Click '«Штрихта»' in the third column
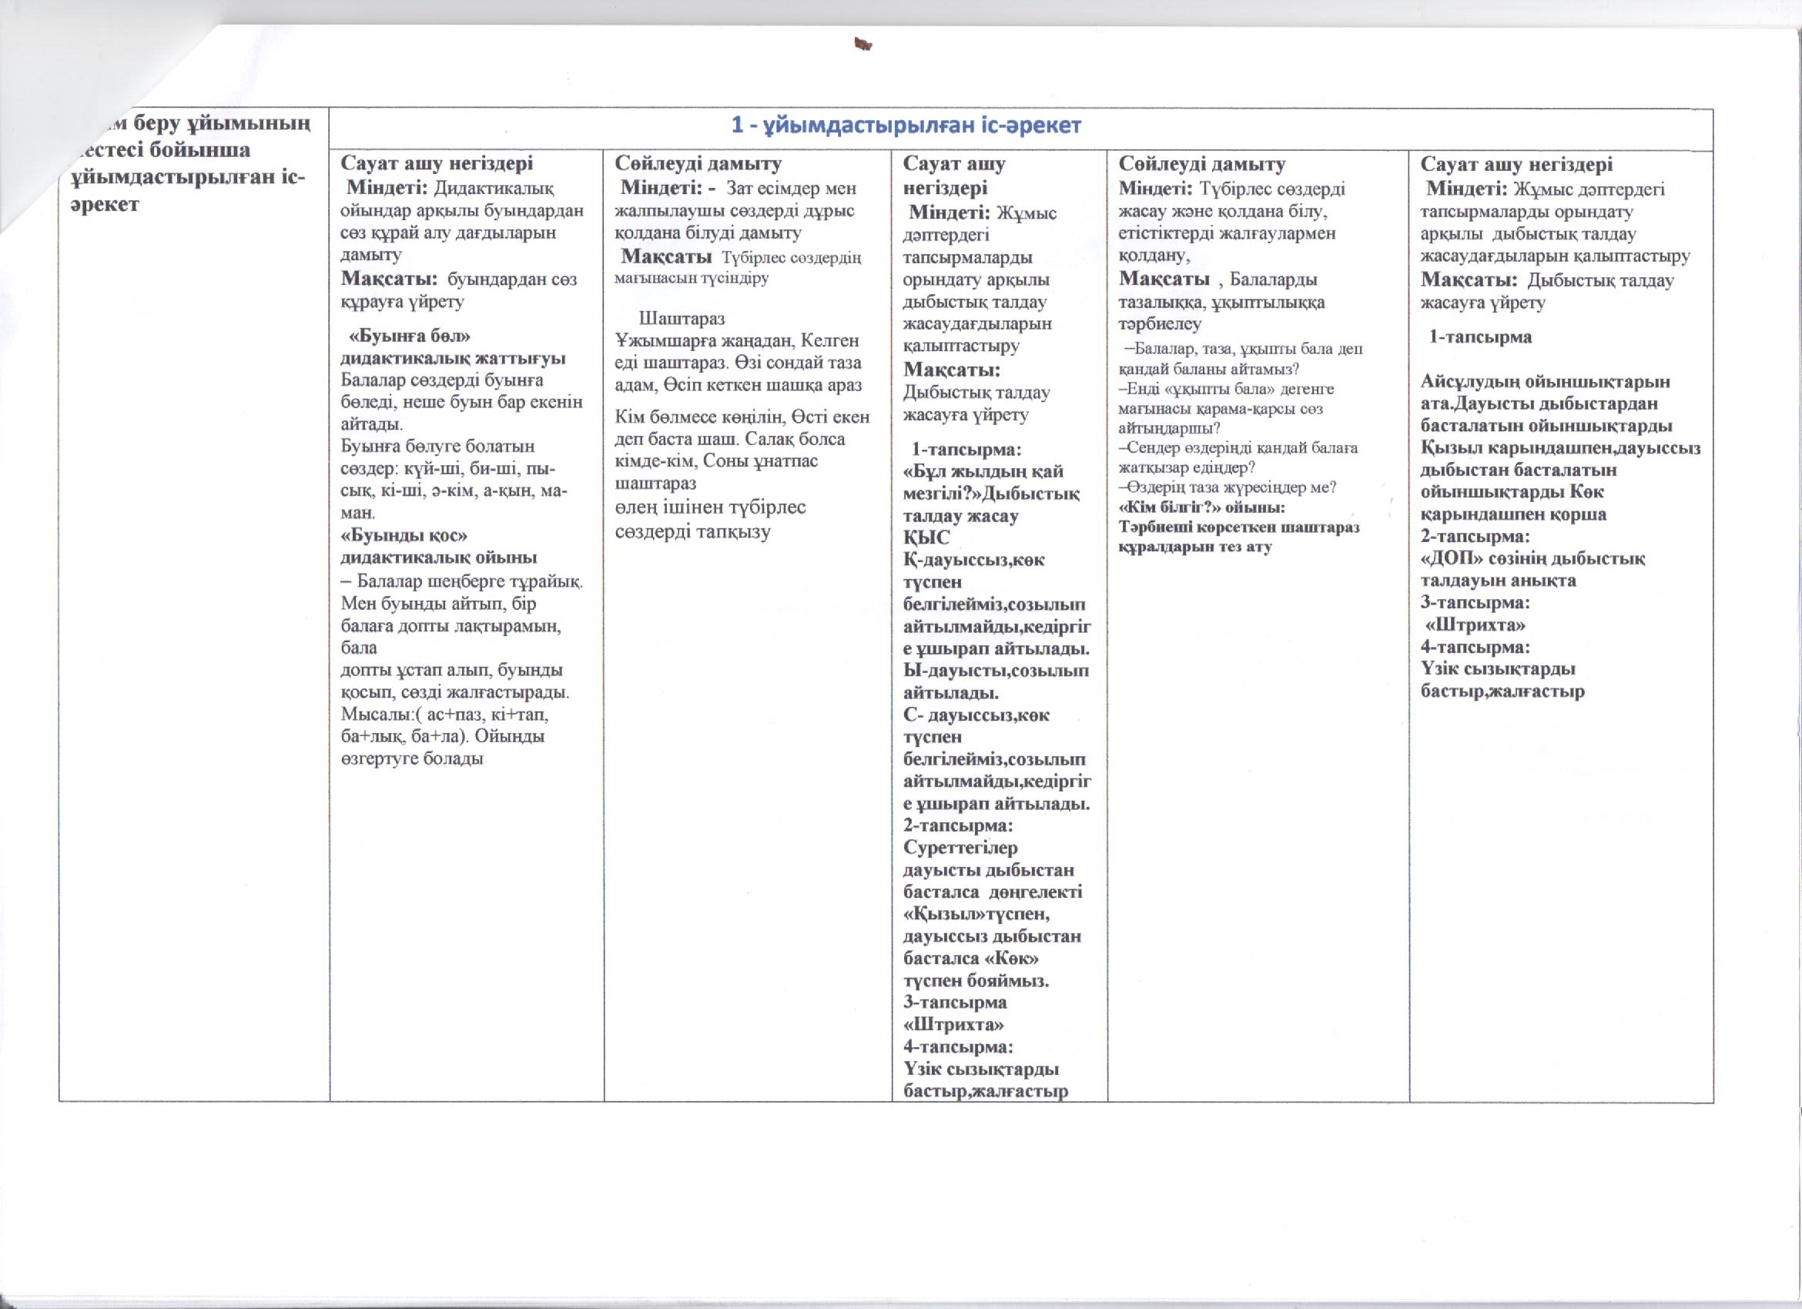Screen dimensions: 1802x1309 pos(954,1024)
